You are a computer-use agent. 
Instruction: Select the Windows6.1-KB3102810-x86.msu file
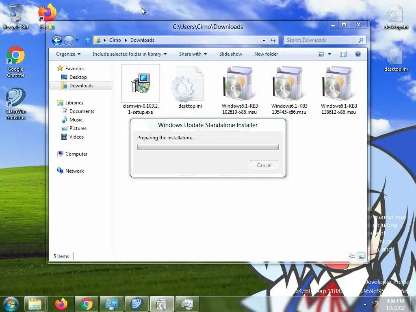coord(240,90)
